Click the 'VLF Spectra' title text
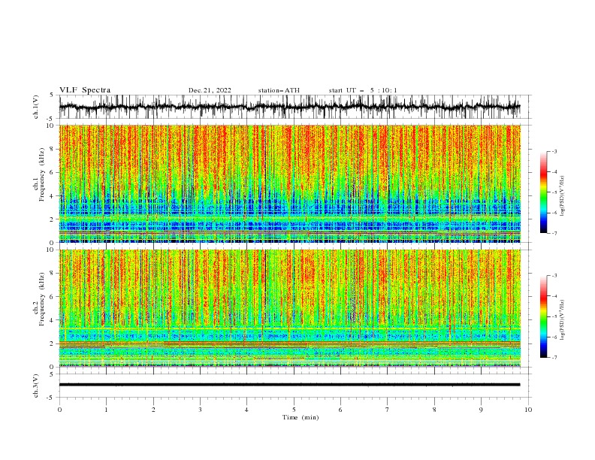The image size is (595, 460). [x=85, y=90]
